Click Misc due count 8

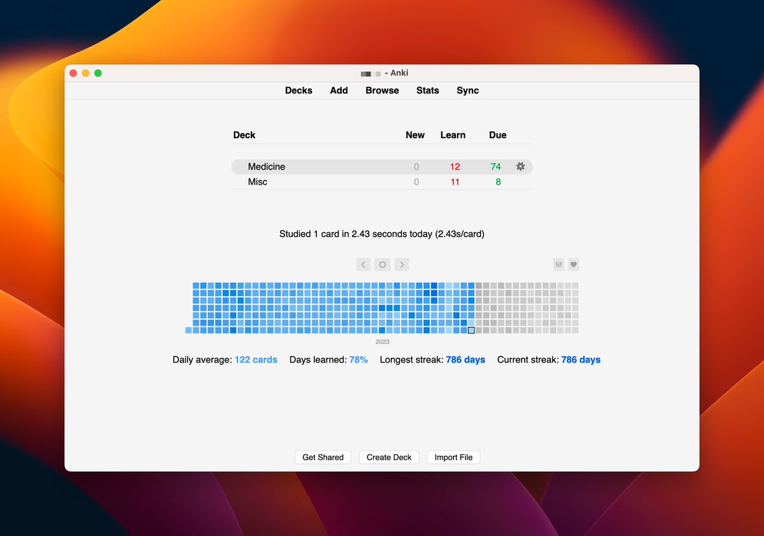[x=499, y=182]
